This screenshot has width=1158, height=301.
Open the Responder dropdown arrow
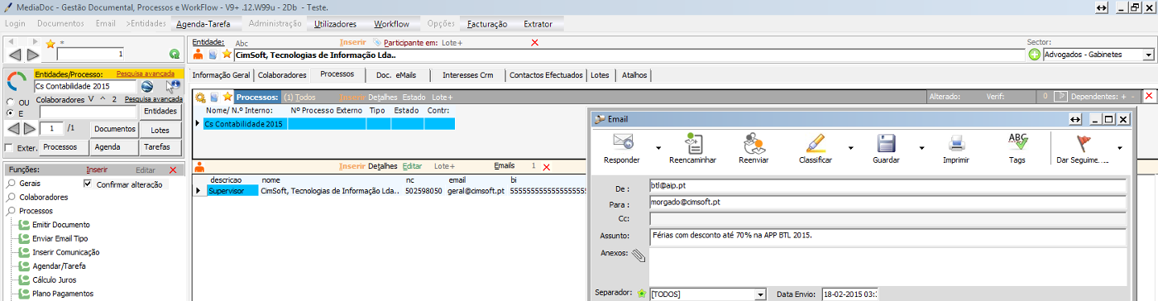[x=658, y=147]
